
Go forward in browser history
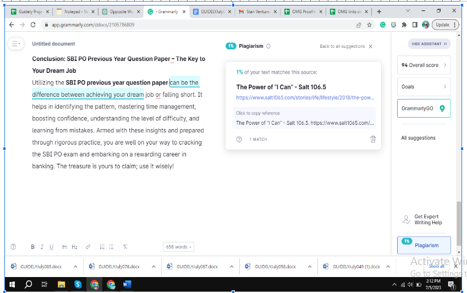(23, 25)
